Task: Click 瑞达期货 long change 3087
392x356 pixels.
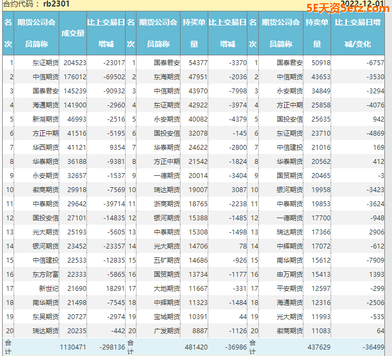Action: pyautogui.click(x=239, y=190)
